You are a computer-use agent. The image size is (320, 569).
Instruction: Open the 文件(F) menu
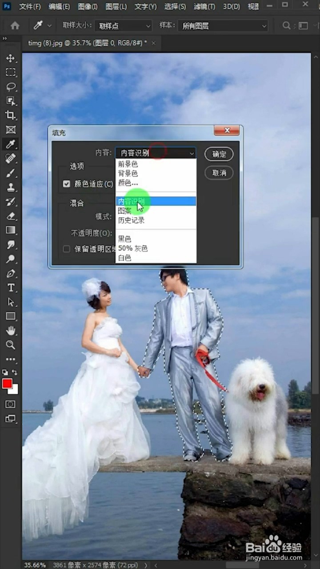[30, 7]
